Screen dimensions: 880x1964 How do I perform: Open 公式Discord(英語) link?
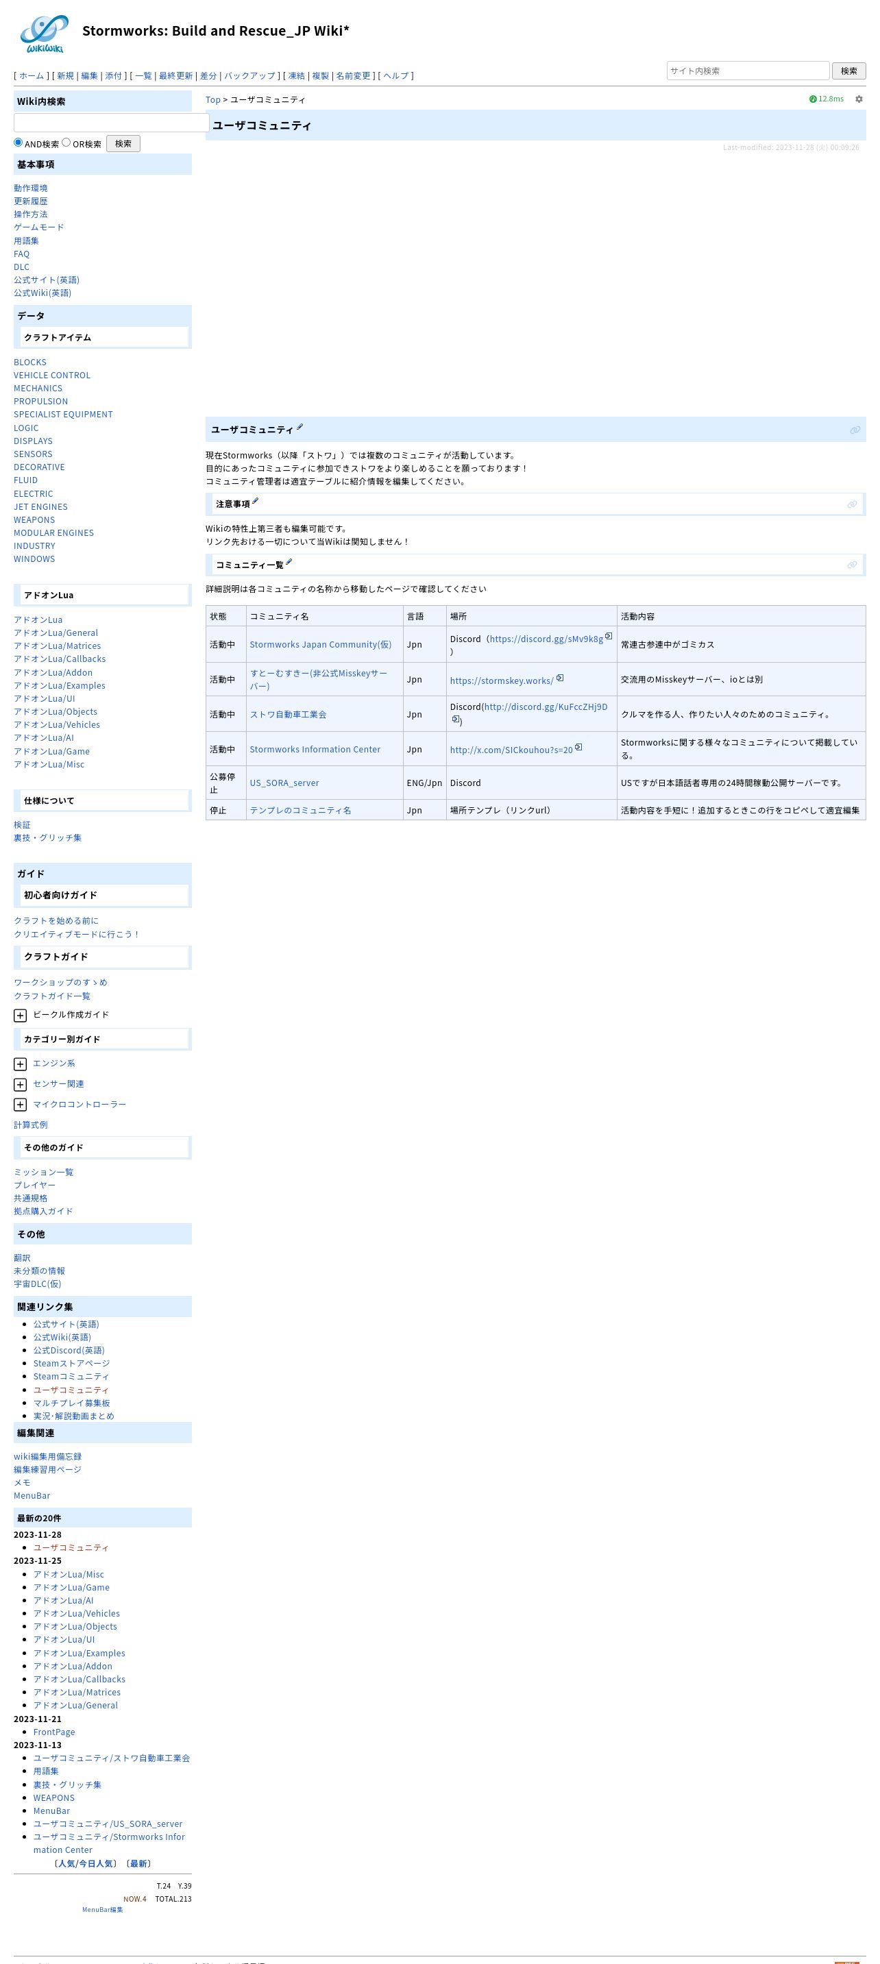tap(69, 1350)
